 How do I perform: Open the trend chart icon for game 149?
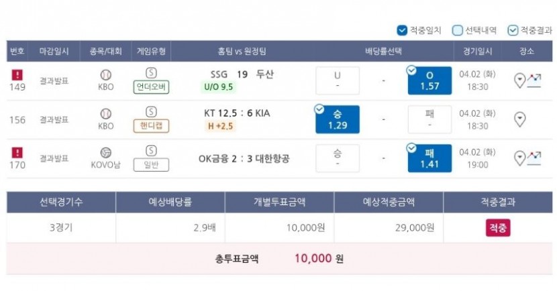tap(534, 80)
